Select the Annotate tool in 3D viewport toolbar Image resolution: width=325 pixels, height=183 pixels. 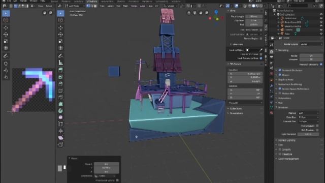(x=60, y=56)
